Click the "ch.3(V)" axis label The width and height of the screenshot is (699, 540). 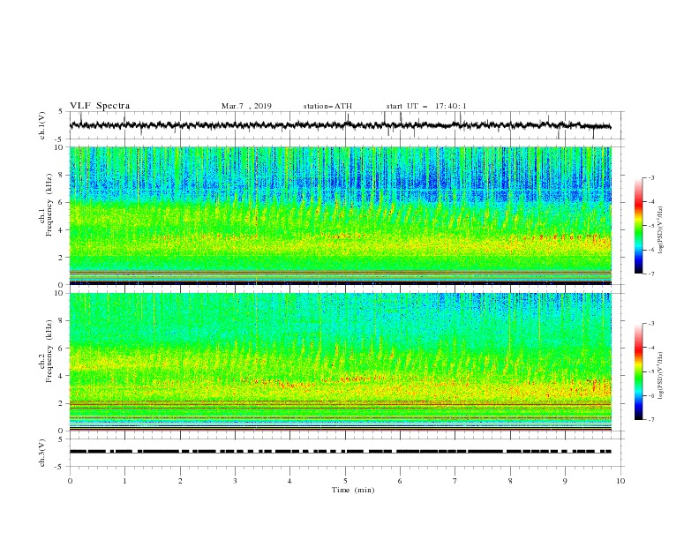tap(42, 453)
